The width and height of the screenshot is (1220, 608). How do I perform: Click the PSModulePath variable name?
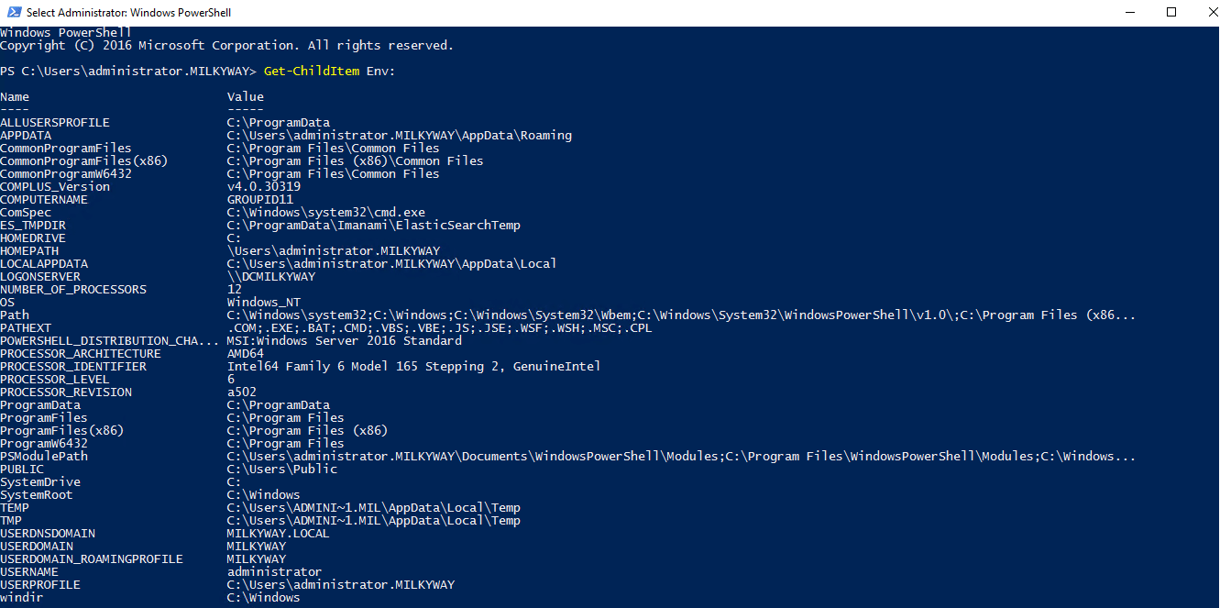(44, 456)
